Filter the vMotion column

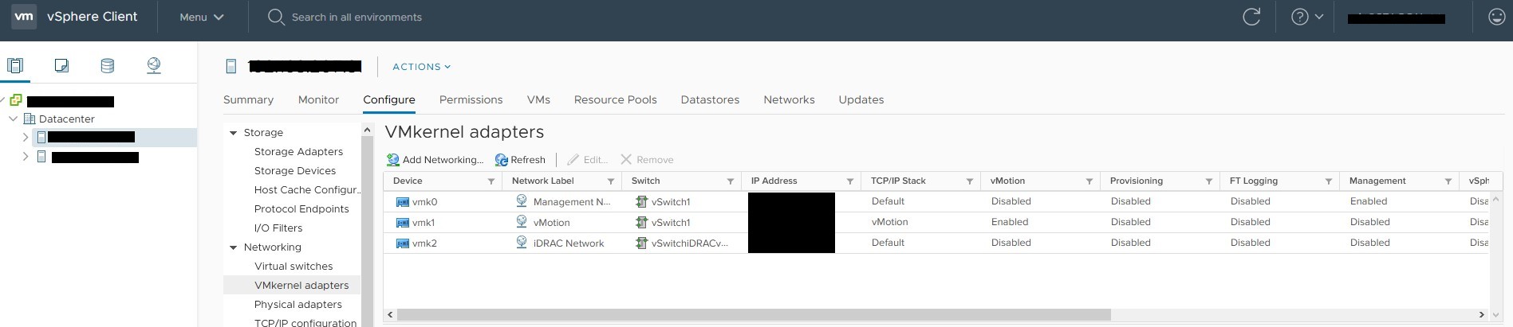coord(1089,181)
